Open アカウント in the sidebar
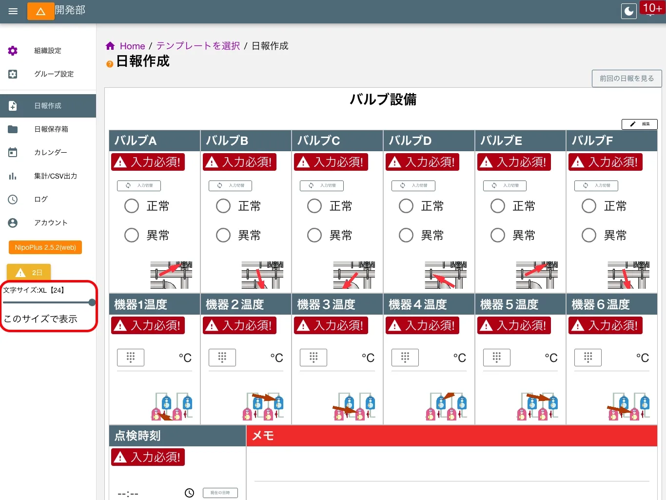Screen dimensions: 666x500 click(x=48, y=223)
